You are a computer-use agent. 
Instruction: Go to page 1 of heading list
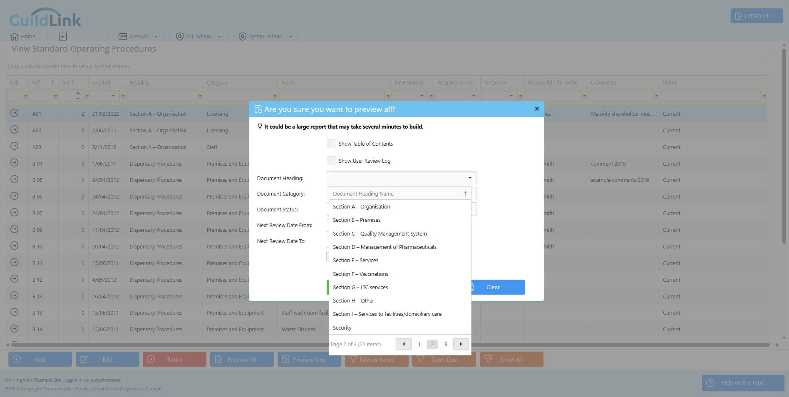tap(419, 344)
